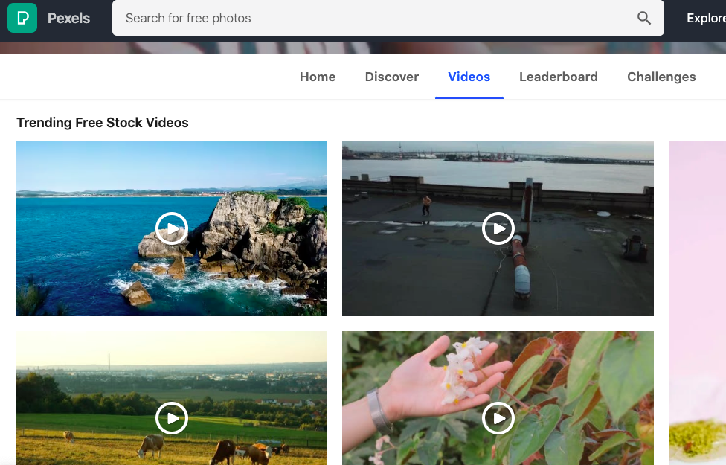The height and width of the screenshot is (465, 726).
Task: Open the Leaderboard tab
Action: tap(559, 77)
